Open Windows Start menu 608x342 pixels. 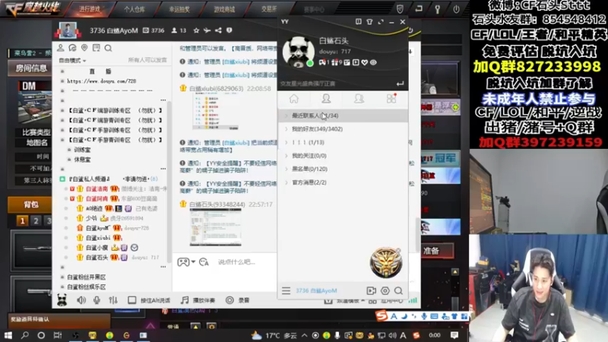(8, 335)
